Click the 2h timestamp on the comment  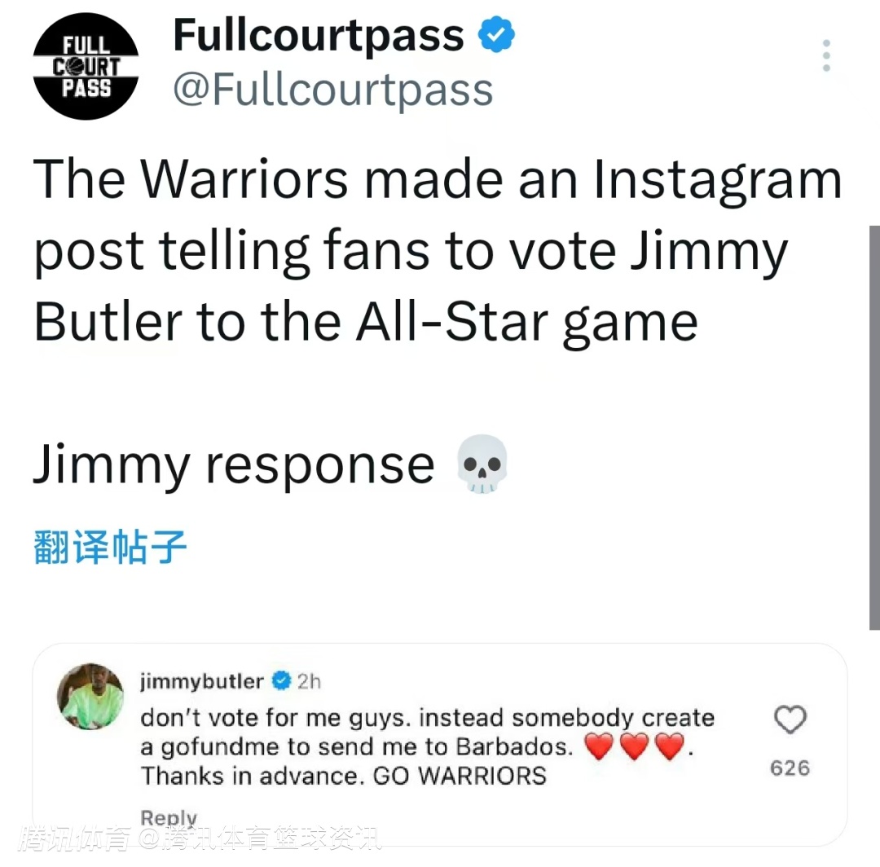(x=309, y=681)
